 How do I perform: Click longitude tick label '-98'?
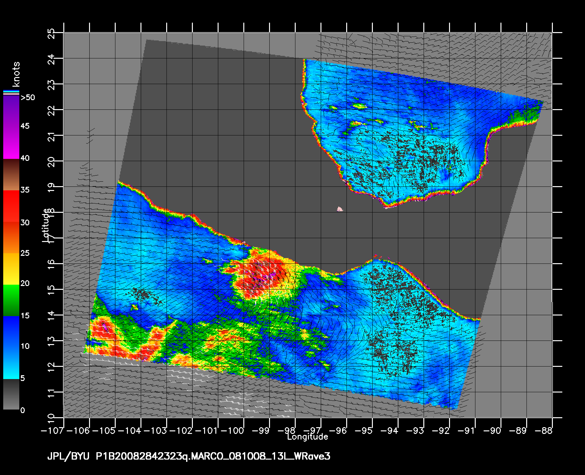287,430
